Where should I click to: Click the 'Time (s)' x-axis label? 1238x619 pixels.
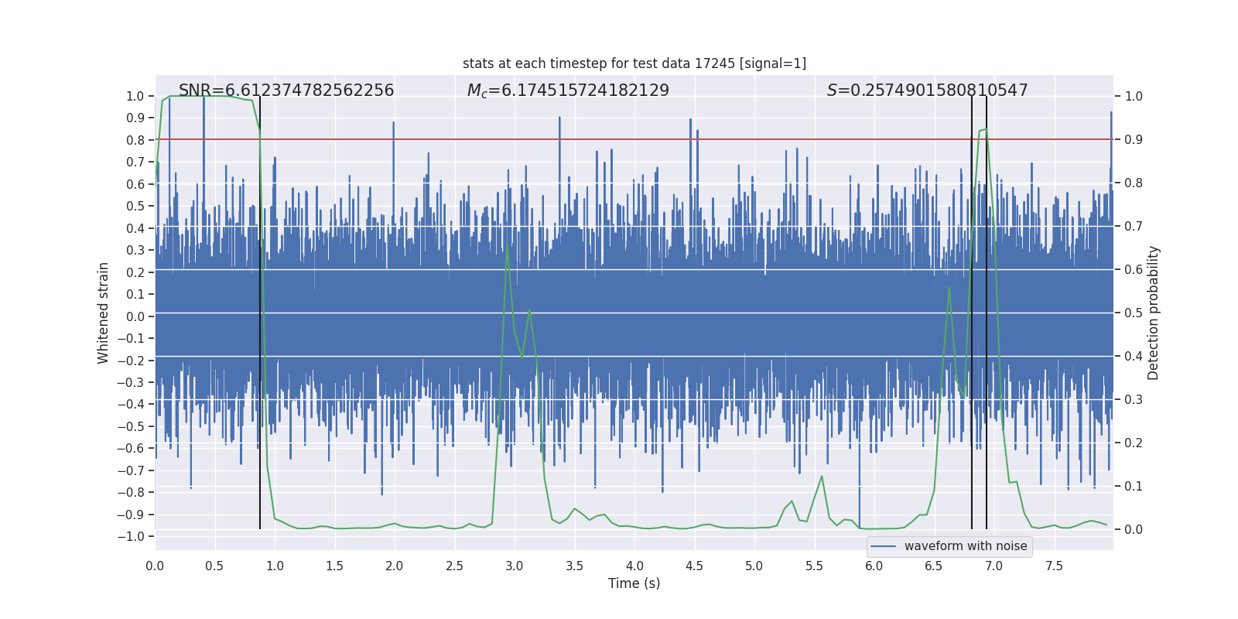click(634, 583)
